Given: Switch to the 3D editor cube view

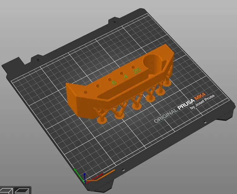Looking at the screenshot, I should 7,191.
